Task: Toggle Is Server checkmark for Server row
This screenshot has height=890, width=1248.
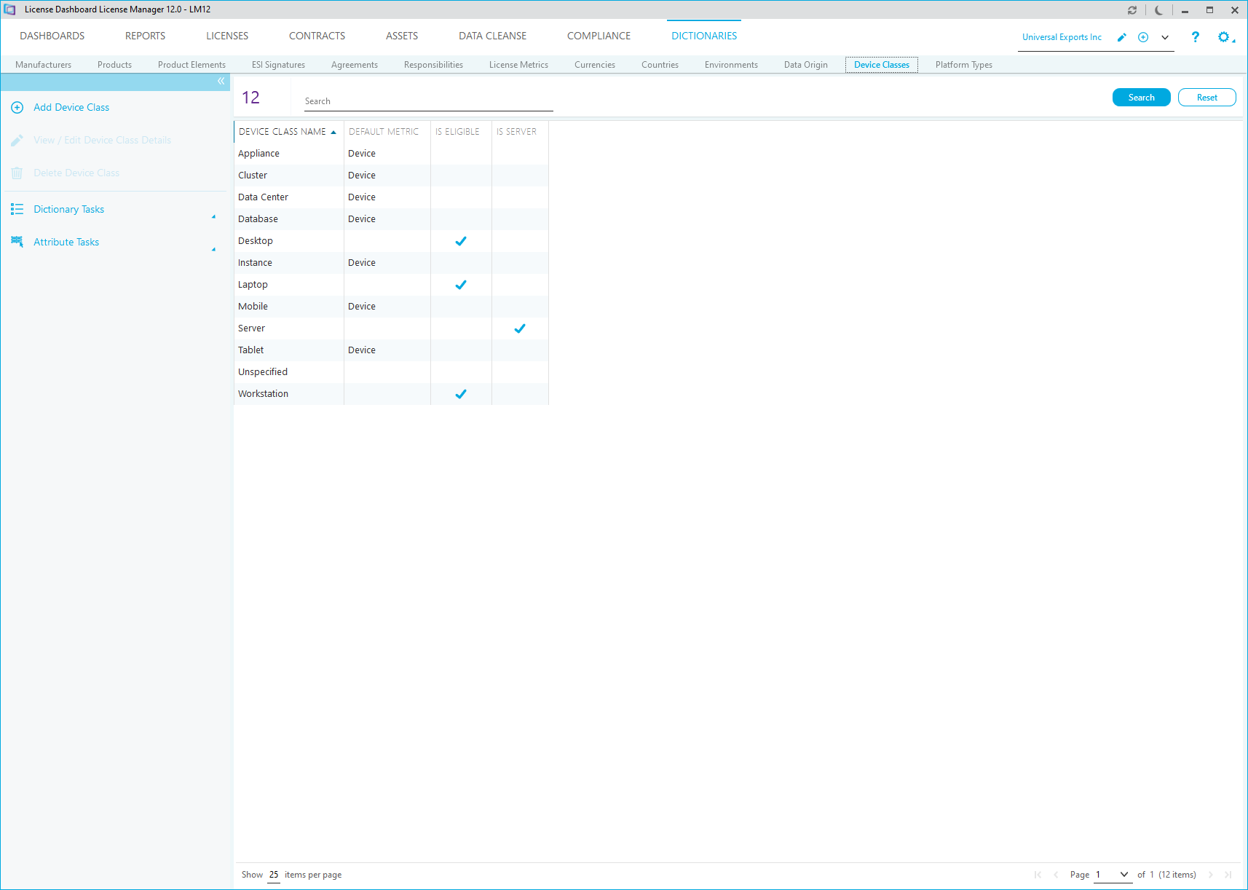Action: 520,328
